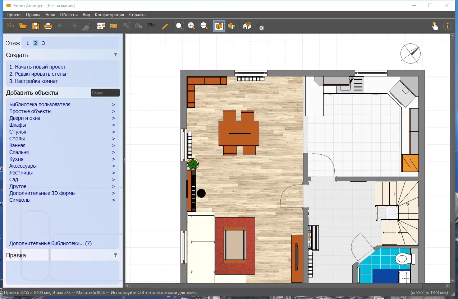Zoom out with the minus magnifier

(x=204, y=26)
